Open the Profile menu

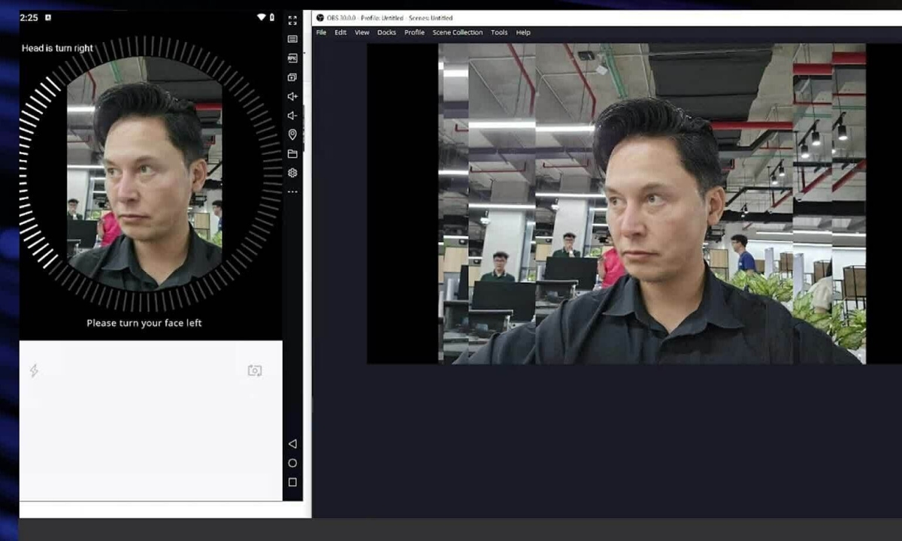414,32
